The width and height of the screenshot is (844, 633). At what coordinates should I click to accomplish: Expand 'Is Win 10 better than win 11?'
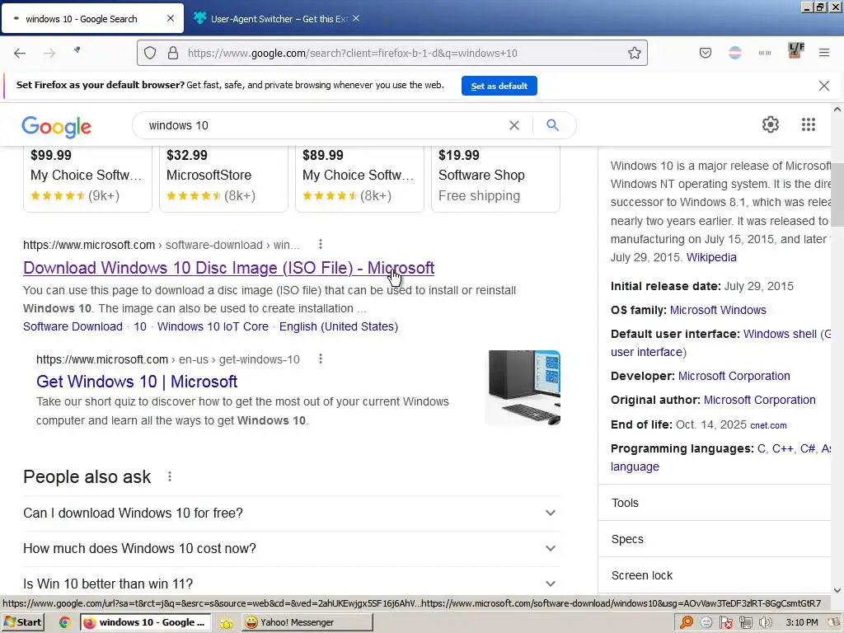point(291,584)
